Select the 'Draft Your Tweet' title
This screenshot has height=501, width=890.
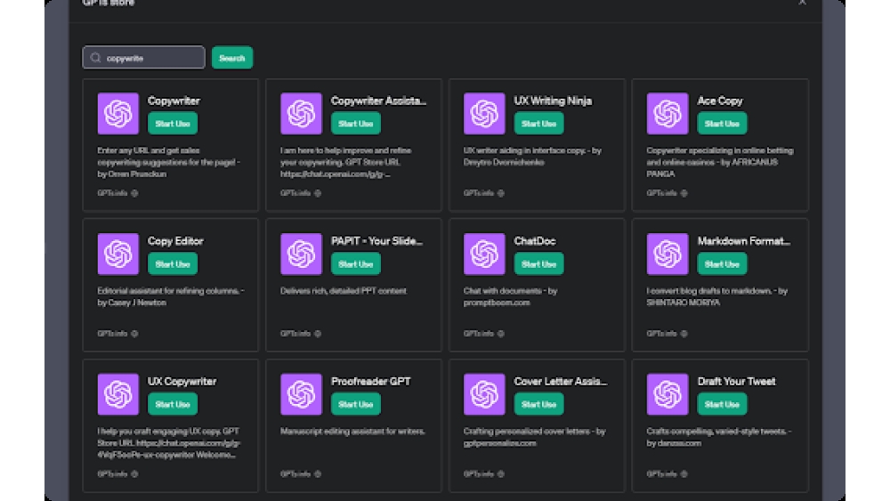736,381
